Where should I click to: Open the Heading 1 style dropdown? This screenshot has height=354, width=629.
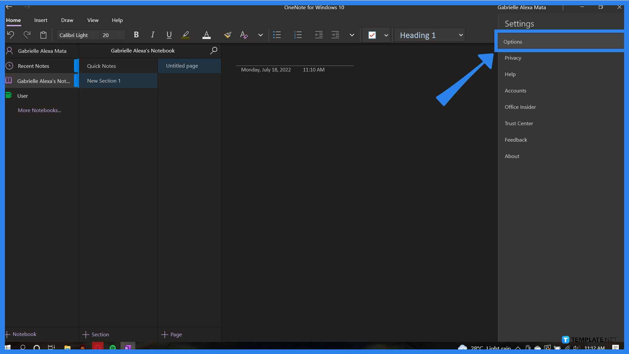429,35
